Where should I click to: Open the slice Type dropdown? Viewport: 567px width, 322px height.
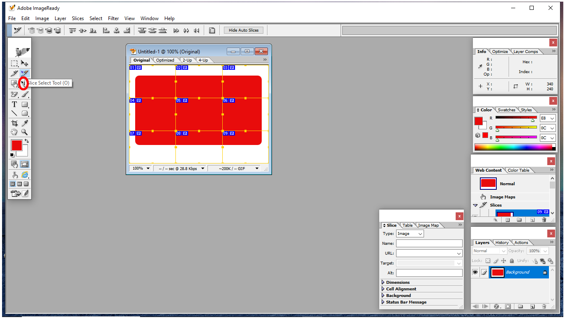[410, 234]
